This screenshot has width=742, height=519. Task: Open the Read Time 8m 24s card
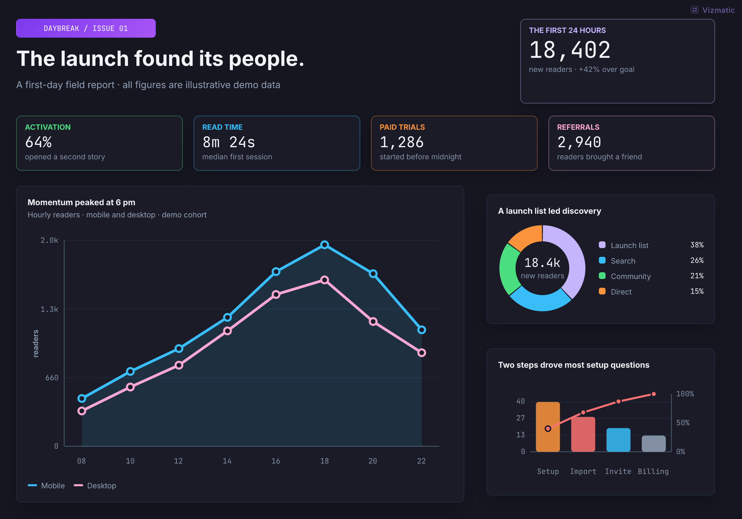click(x=277, y=143)
